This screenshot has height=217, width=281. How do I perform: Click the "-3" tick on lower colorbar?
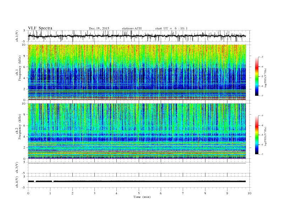[x=262, y=116]
